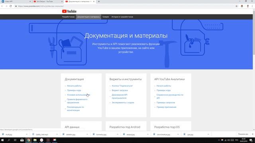Screen dimensions: 255x143
Task: Click the Chrome icon on the taskbar
Action: click(28, 140)
